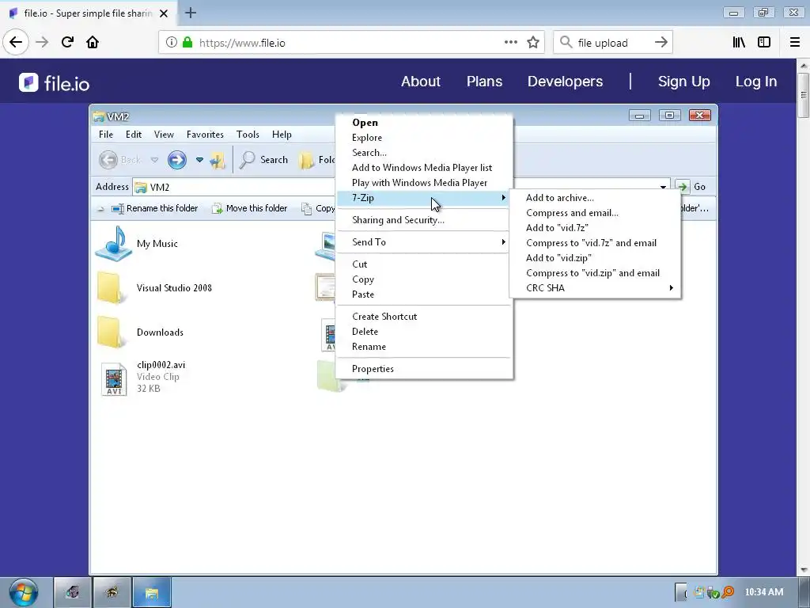Open the Developers page link
The width and height of the screenshot is (810, 608).
coord(565,82)
